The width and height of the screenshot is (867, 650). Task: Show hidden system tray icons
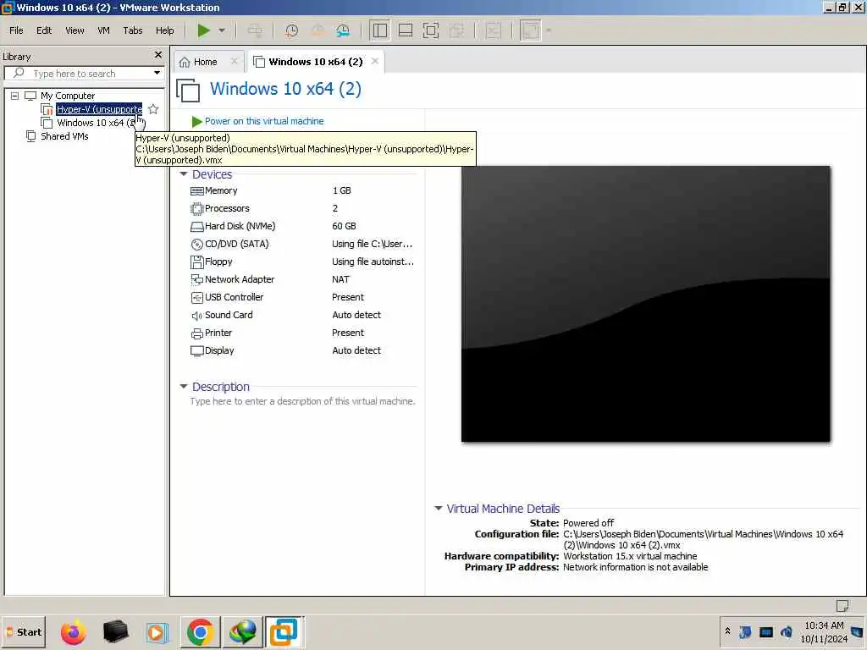coord(727,631)
